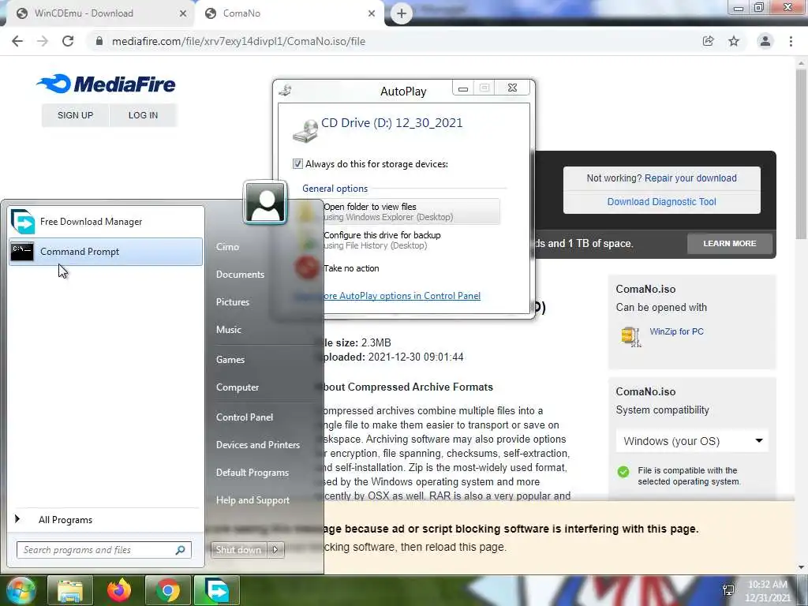Minimize the AutoPlay dialog
Screen dimensions: 808x606
pos(463,88)
